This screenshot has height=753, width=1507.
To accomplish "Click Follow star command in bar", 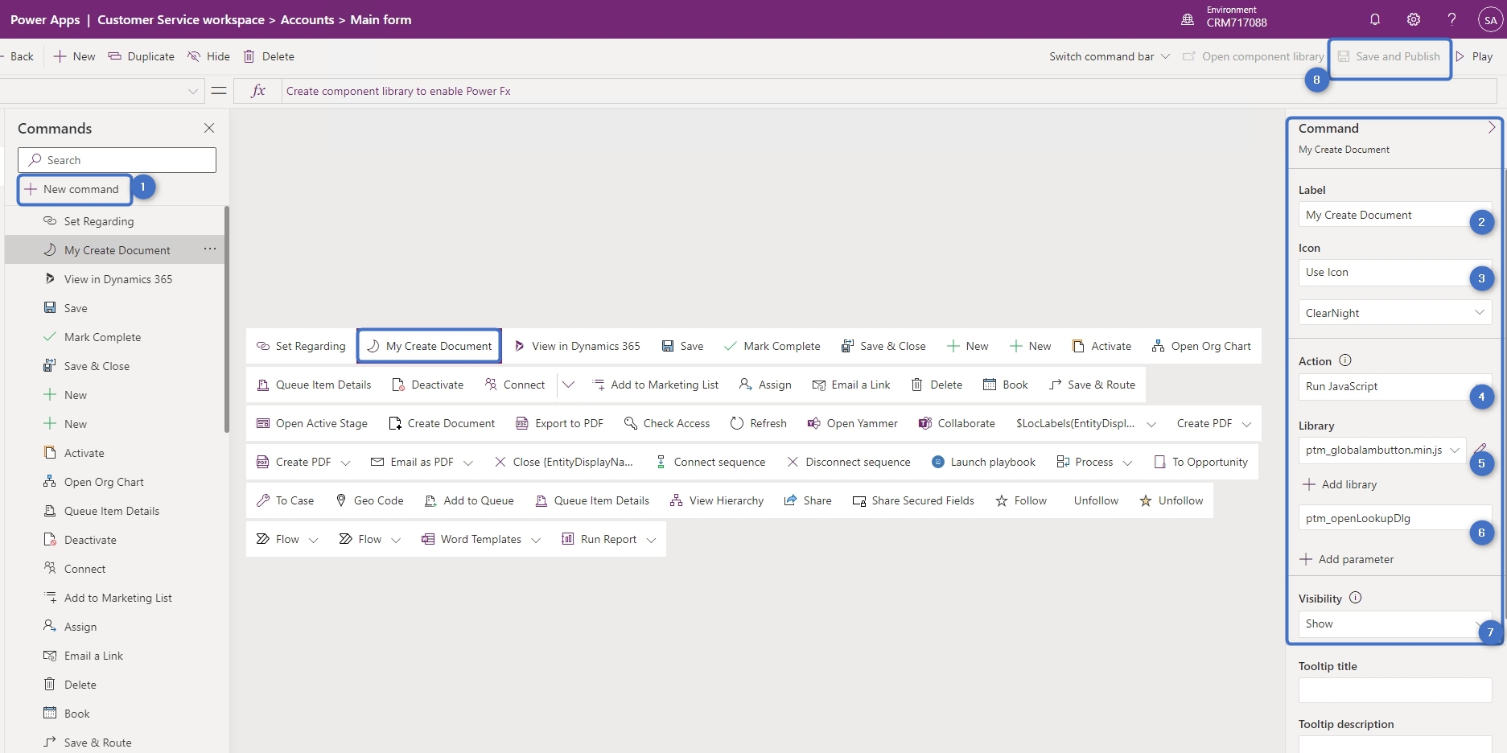I will 1021,500.
